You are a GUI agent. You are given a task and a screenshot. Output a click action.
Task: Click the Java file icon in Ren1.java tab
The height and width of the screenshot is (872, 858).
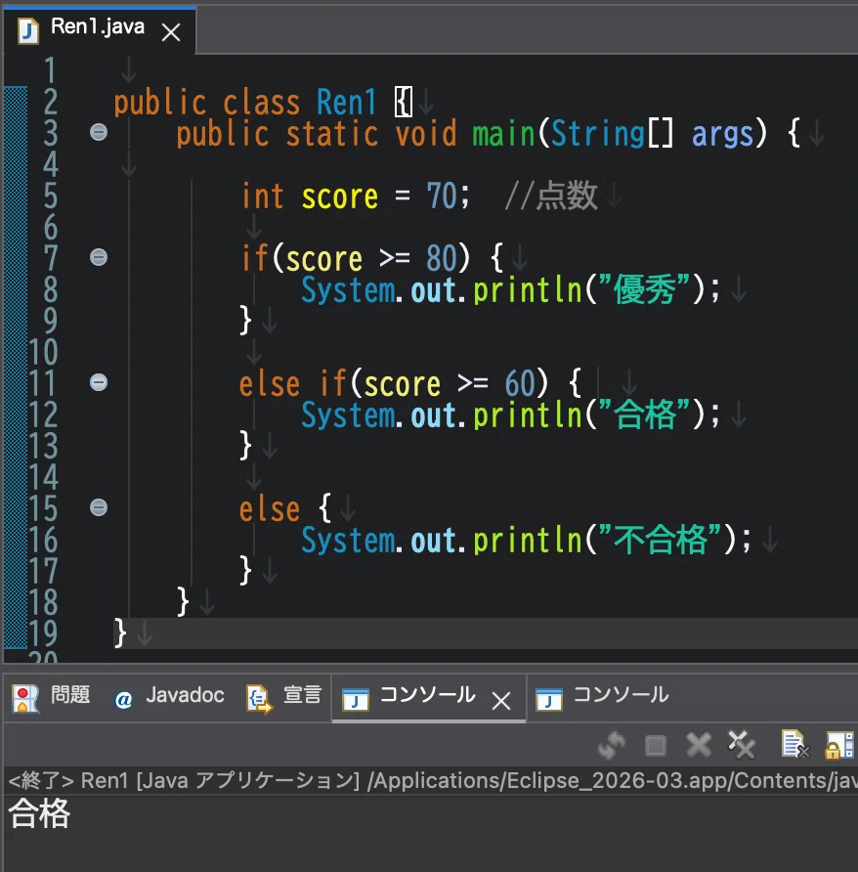click(x=27, y=30)
